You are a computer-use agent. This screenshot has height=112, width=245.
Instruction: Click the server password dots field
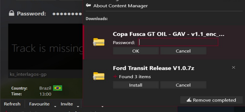pos(67,14)
